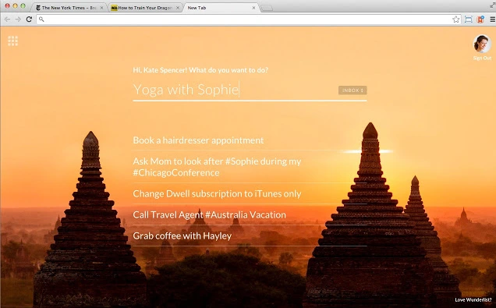The width and height of the screenshot is (496, 308).
Task: Open the apps grid icon
Action: (x=13, y=41)
